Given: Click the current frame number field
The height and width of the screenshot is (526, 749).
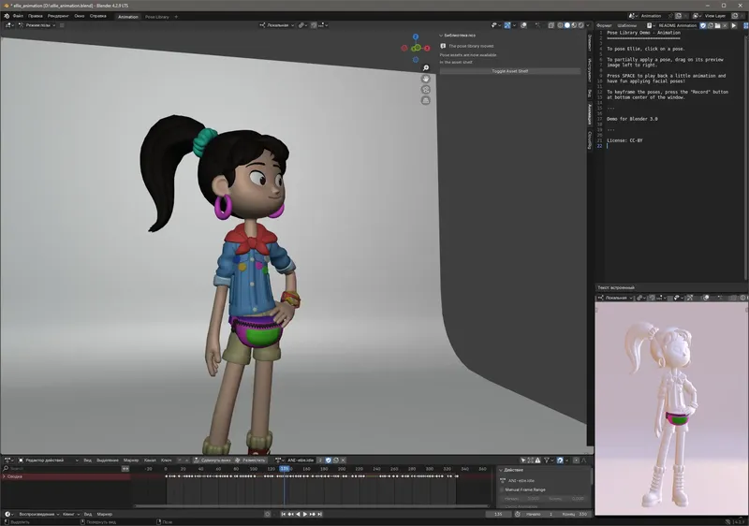Looking at the screenshot, I should pyautogui.click(x=498, y=514).
